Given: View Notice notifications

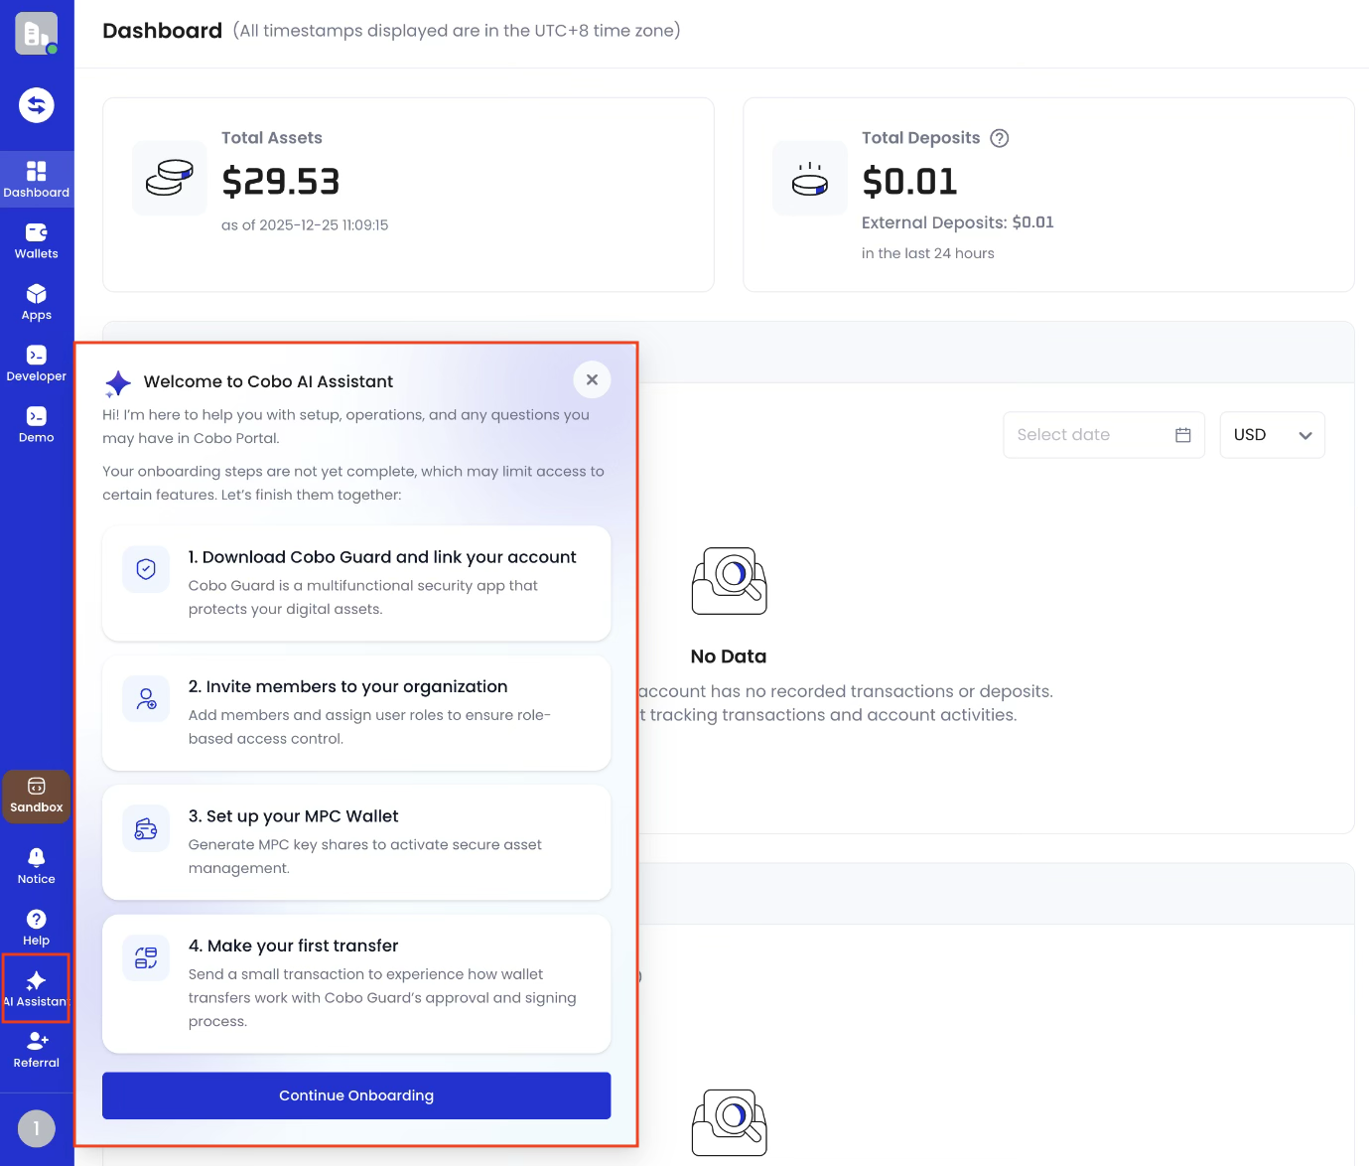Looking at the screenshot, I should point(37,863).
